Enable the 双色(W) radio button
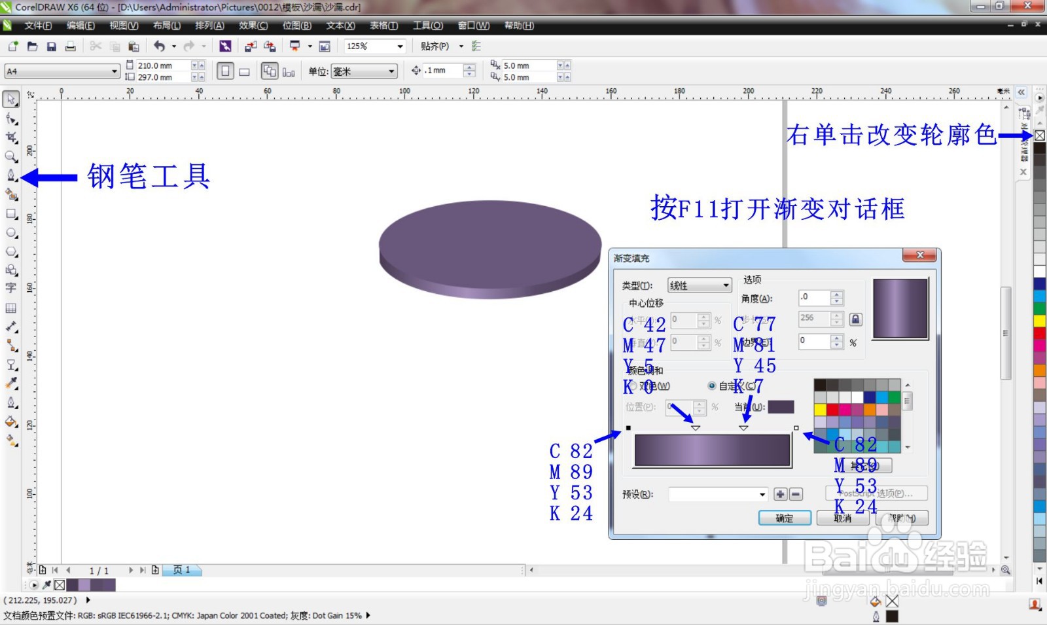Screen dimensions: 1047x625 (633, 386)
